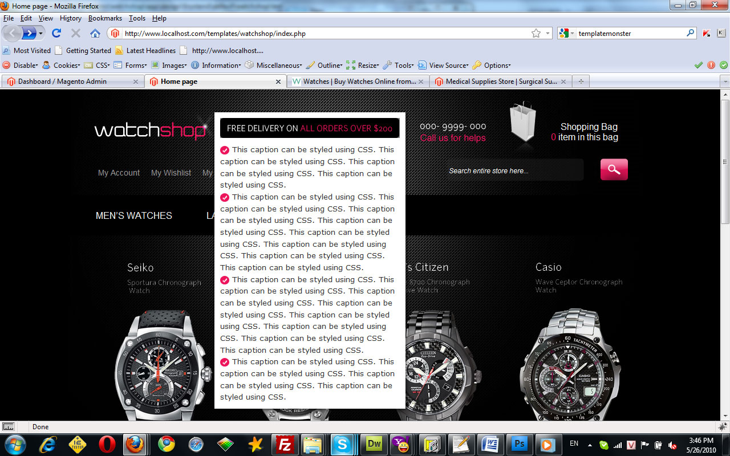
Task: Click the green JavaScript status checkmark icon
Action: click(724, 65)
